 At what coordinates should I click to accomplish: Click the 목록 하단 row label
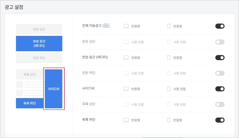89,120
